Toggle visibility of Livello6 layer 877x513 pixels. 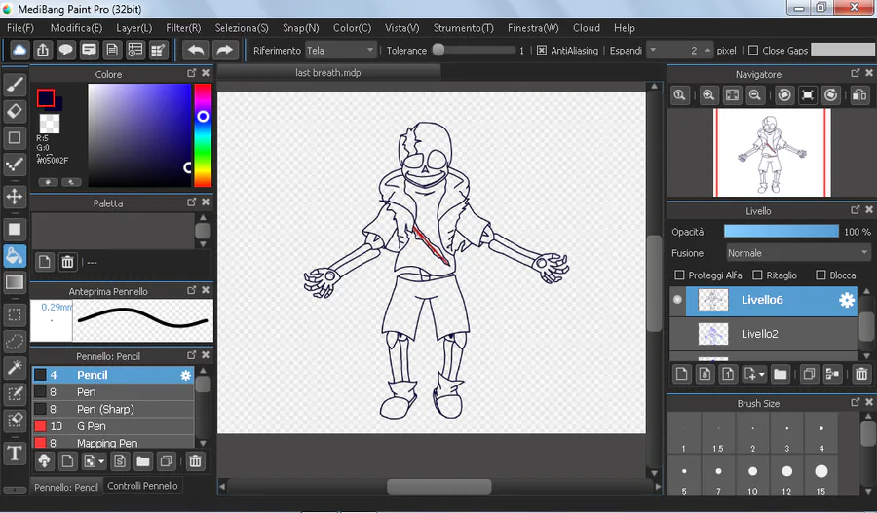[x=677, y=300]
